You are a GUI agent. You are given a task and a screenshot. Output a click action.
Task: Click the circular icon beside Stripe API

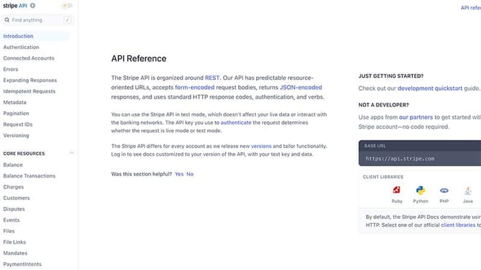click(33, 6)
